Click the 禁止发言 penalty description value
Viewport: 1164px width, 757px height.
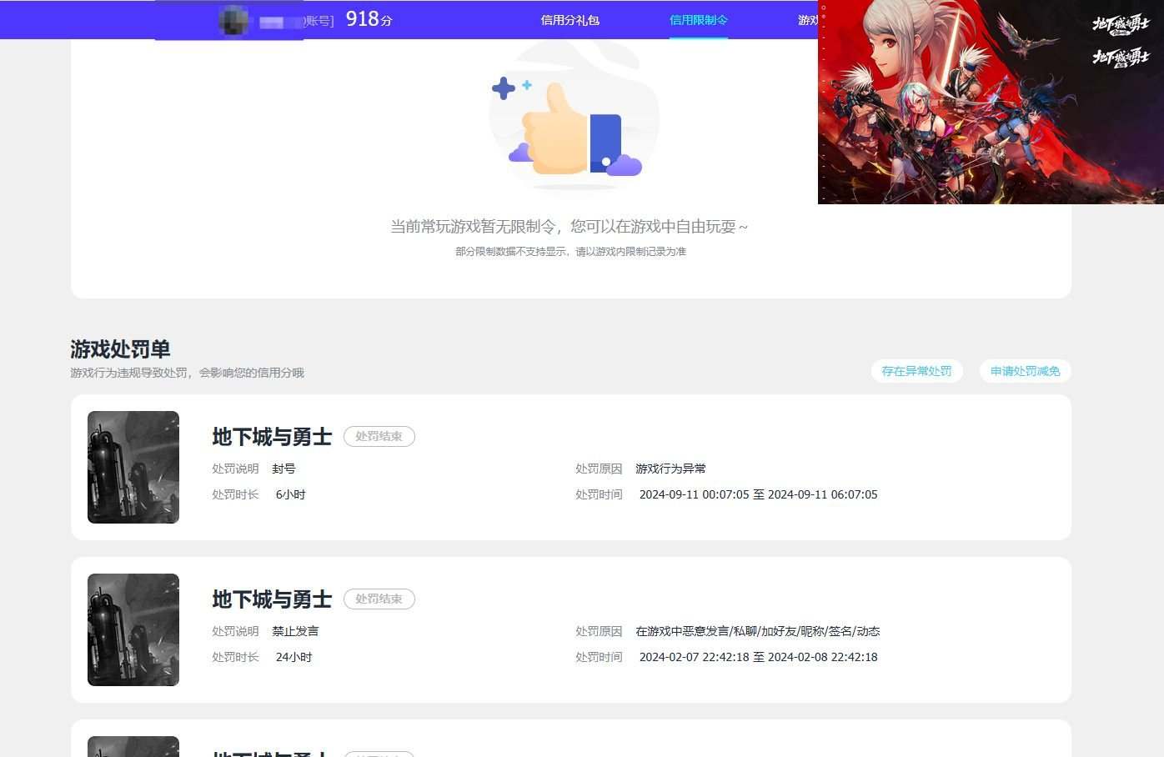pos(295,631)
